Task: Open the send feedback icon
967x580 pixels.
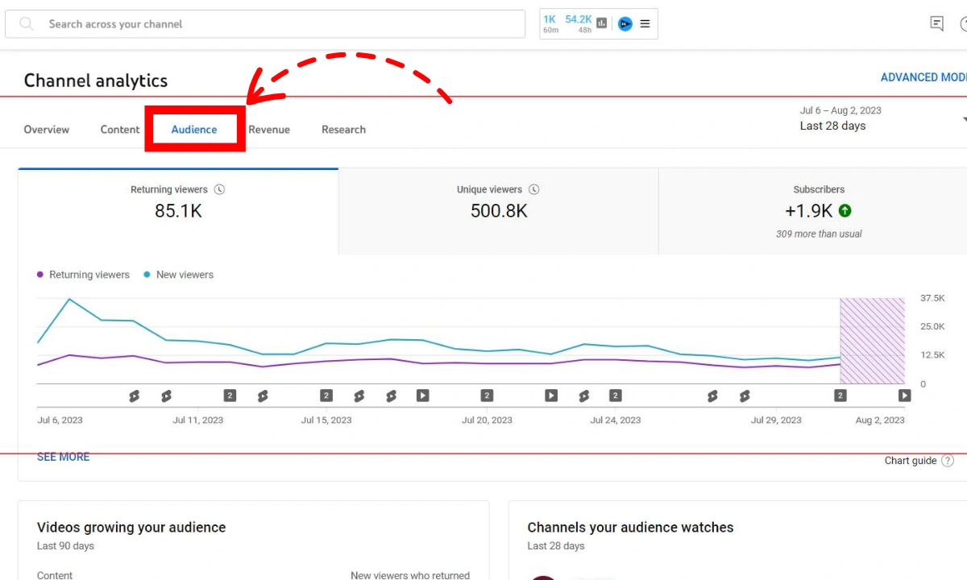Action: point(936,24)
